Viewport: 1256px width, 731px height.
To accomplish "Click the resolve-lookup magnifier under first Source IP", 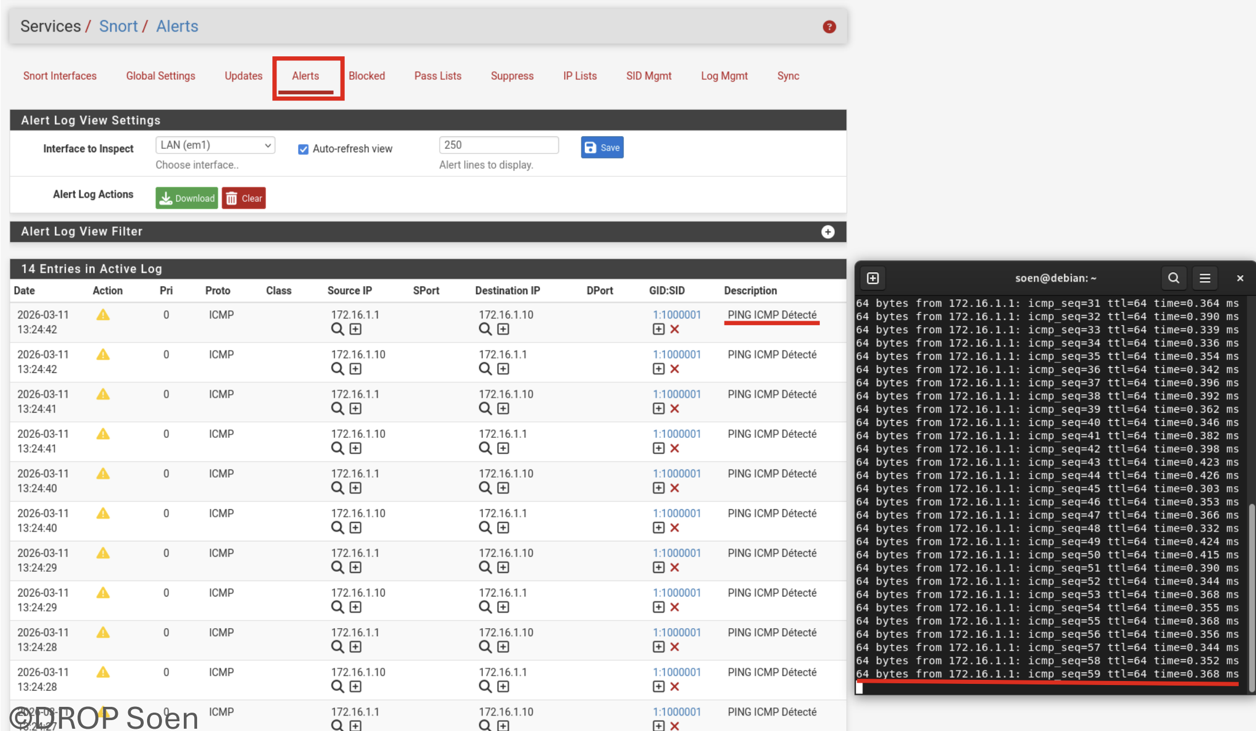I will [x=337, y=329].
